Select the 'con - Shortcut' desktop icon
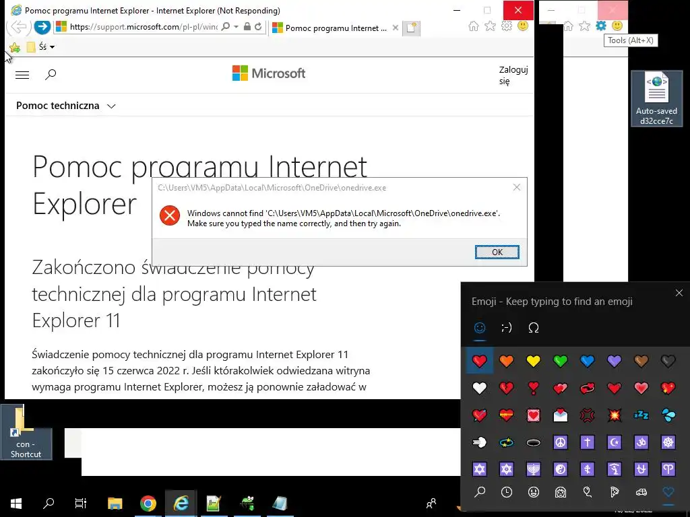The image size is (690, 517). [x=26, y=432]
